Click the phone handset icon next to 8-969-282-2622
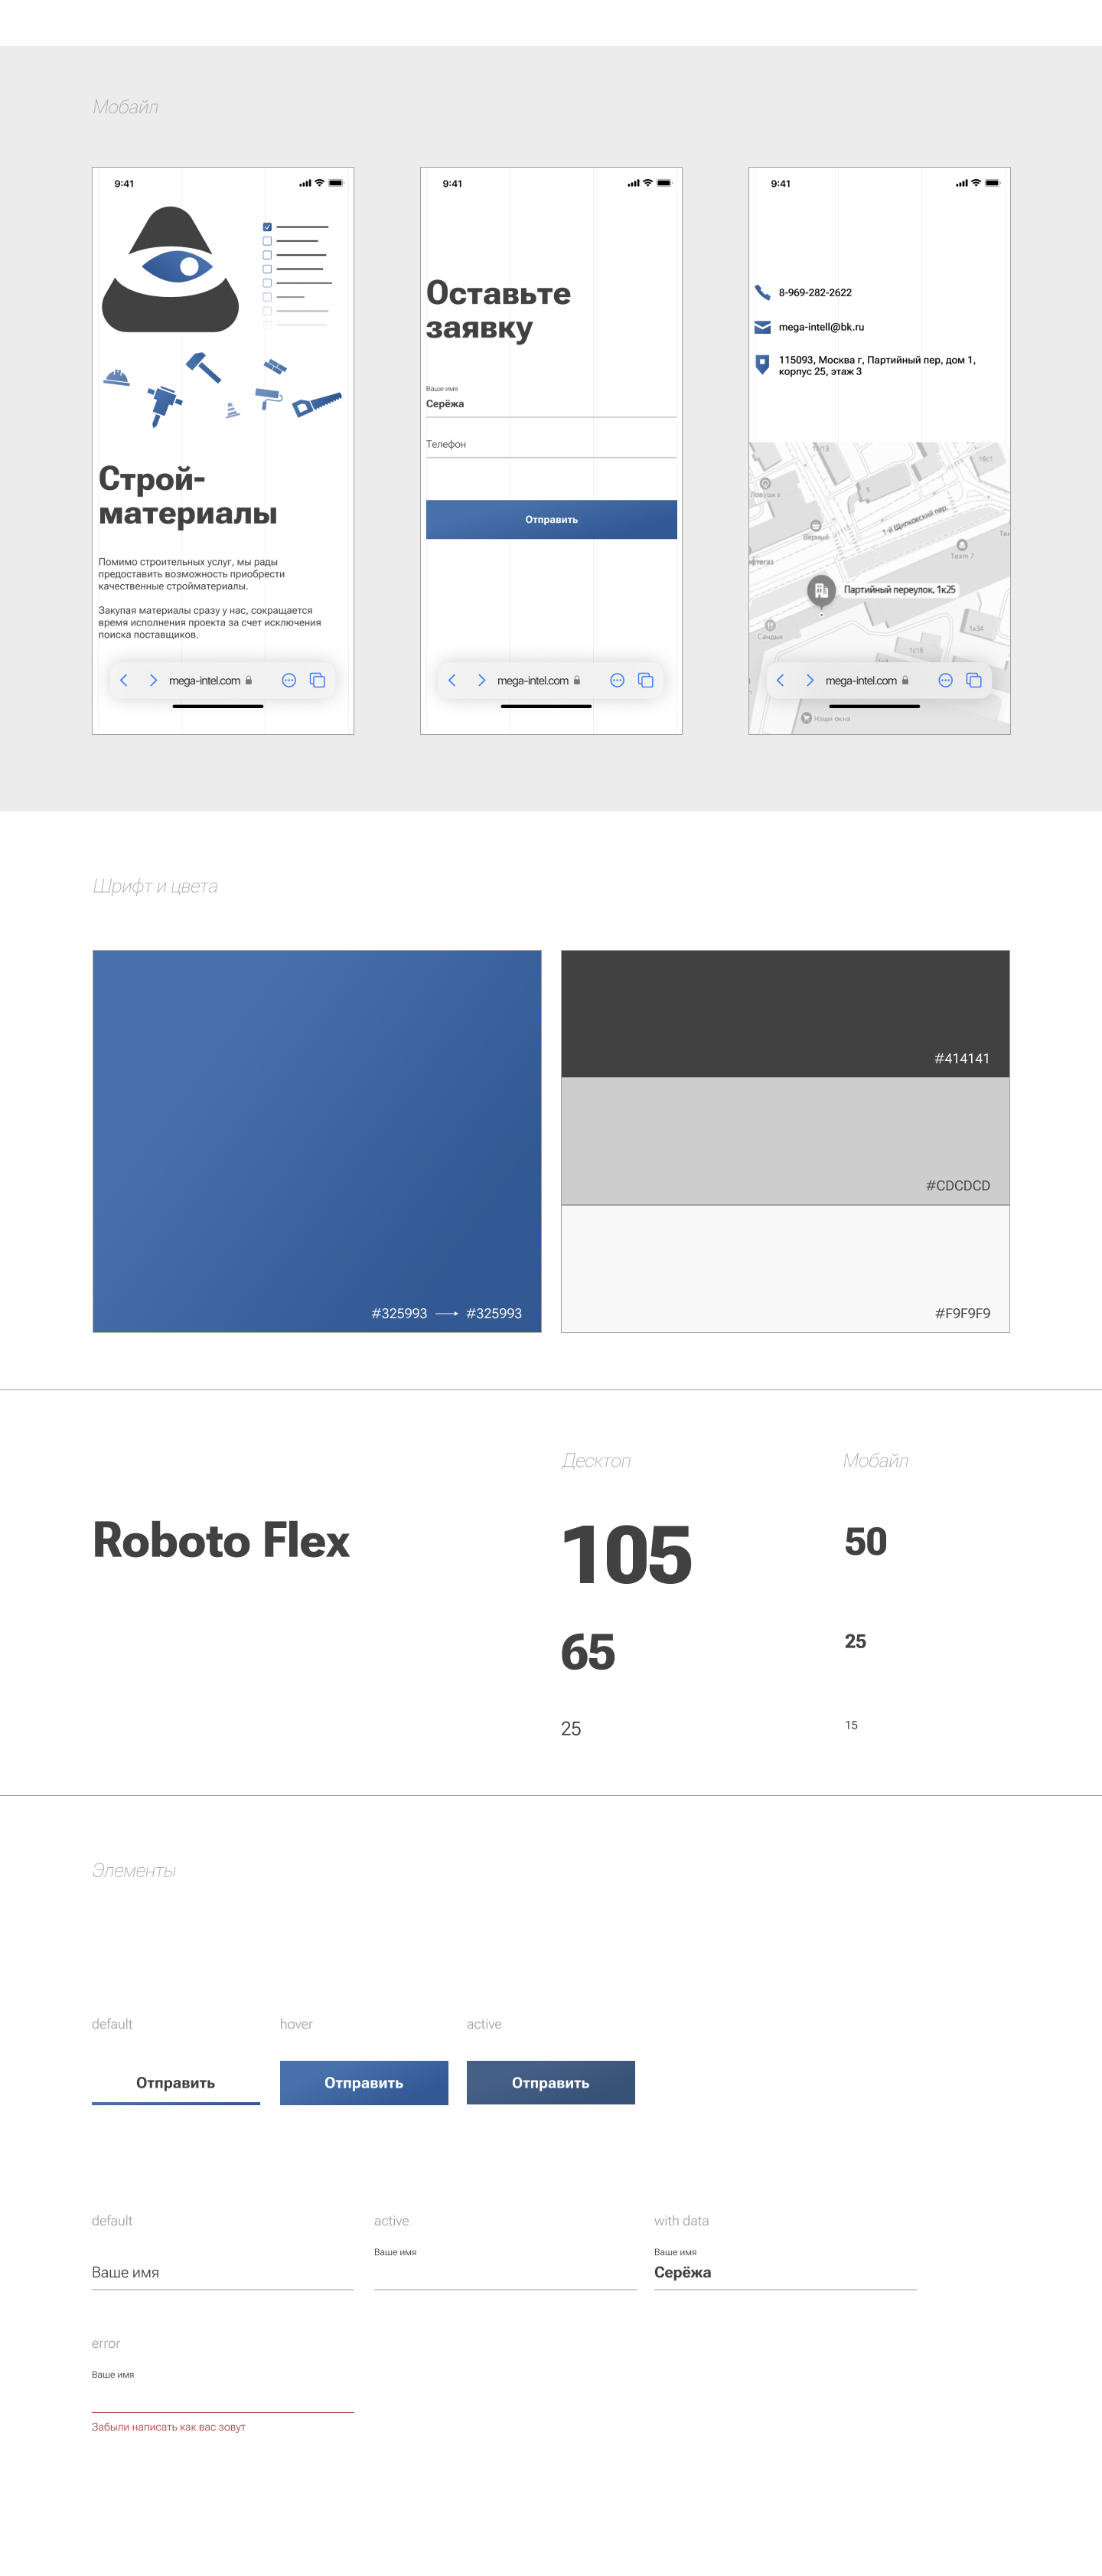Screen dimensions: 1102x2576 (x=762, y=292)
